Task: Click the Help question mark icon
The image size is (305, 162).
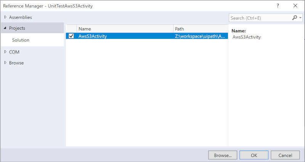Action: coord(277,6)
